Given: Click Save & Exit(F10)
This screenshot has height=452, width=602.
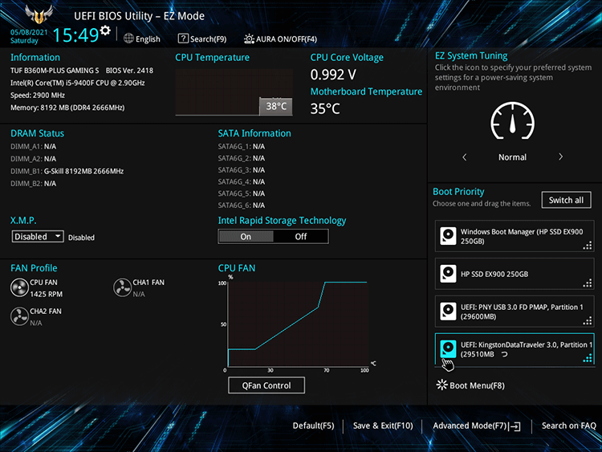Looking at the screenshot, I should point(383,426).
